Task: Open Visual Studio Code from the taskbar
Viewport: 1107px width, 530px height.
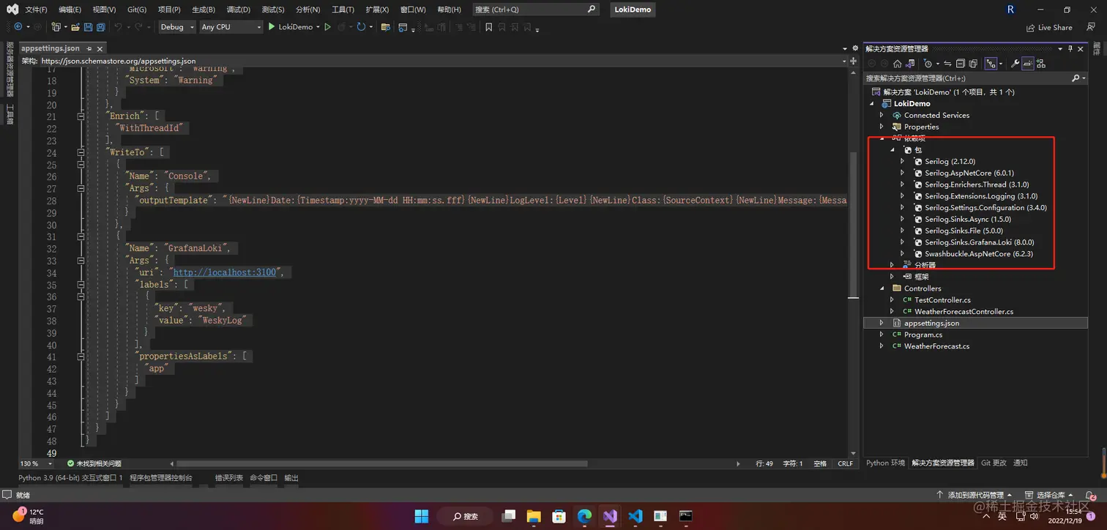Action: pos(635,516)
